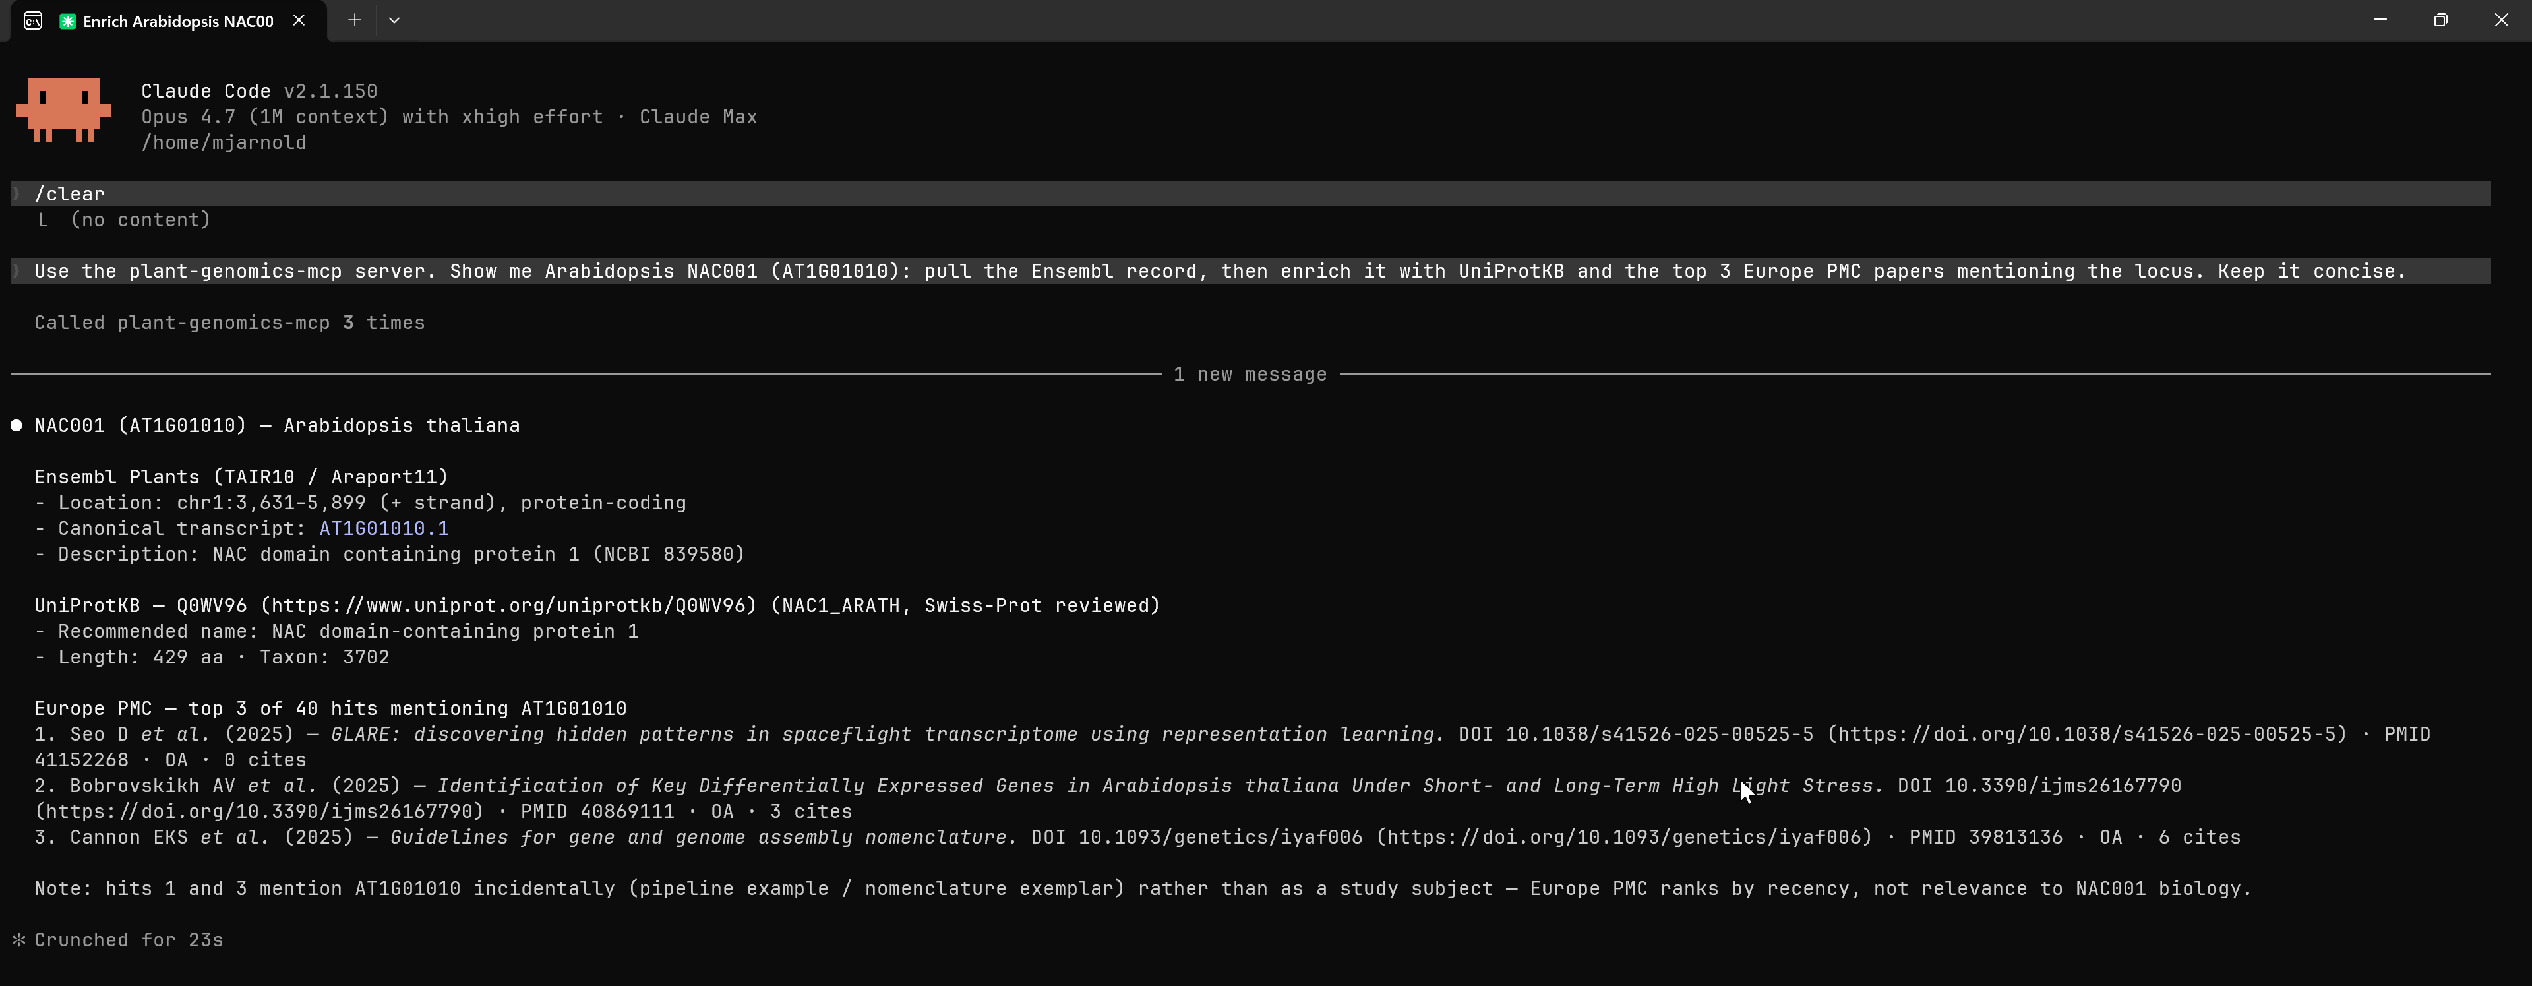The image size is (2532, 986).
Task: Open the doi.org ijms26167790 link
Action: (x=260, y=811)
